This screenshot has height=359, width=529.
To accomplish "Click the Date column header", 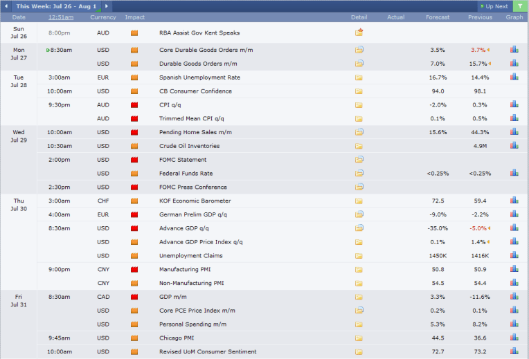I will pyautogui.click(x=19, y=17).
